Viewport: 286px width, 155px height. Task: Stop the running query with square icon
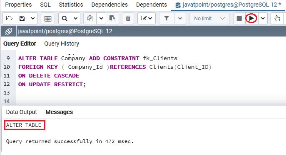point(239,18)
